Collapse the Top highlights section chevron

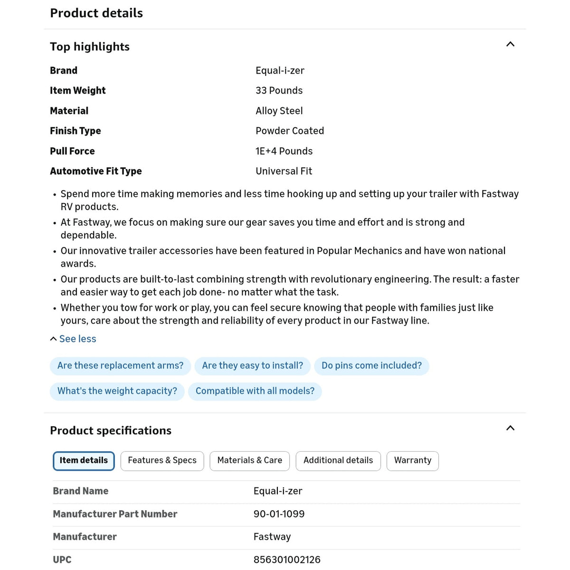click(511, 44)
